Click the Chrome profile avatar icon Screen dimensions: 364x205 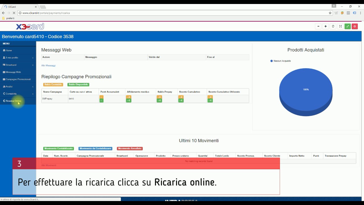coord(334,6)
